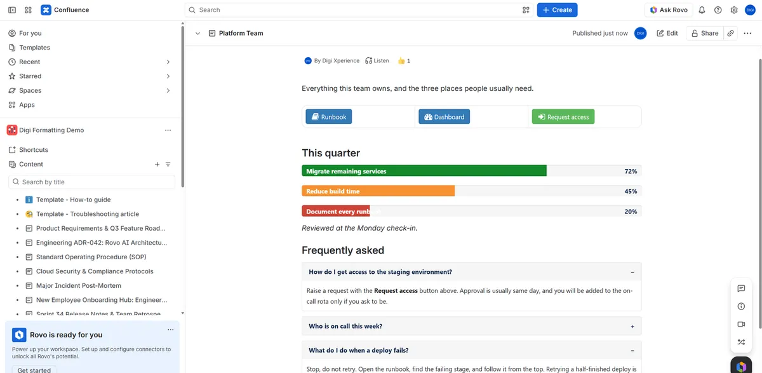Open the notifications bell
762x373 pixels.
pos(702,10)
